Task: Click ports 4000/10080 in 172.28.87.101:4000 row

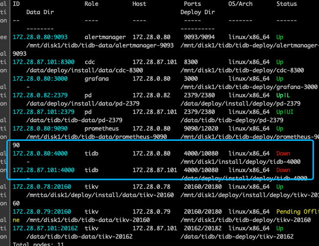Action: click(x=201, y=170)
